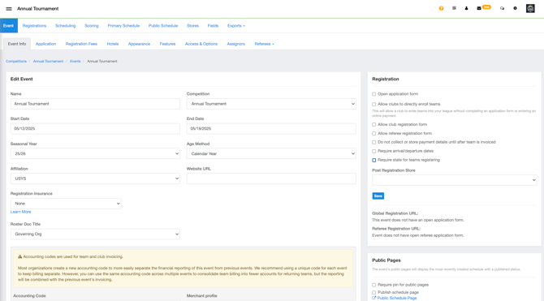This screenshot has width=544, height=301.
Task: Click the external link icon beside Public Schedule Page
Action: pos(374,298)
